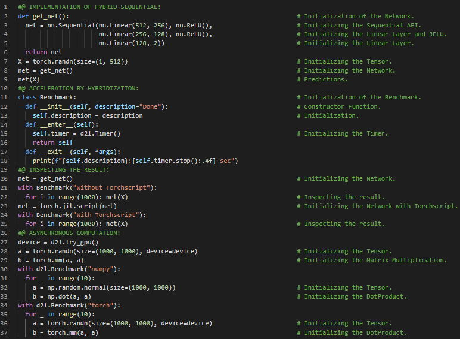The height and width of the screenshot is (339, 460).
Task: Click line number 2 in the gutter
Action: 5,16
